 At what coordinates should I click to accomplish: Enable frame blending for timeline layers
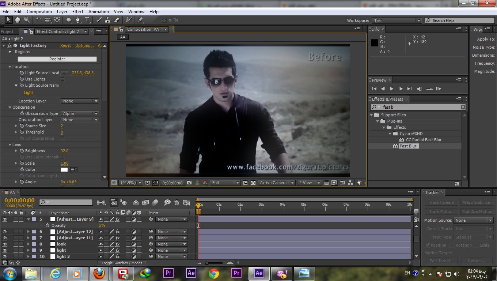click(145, 202)
